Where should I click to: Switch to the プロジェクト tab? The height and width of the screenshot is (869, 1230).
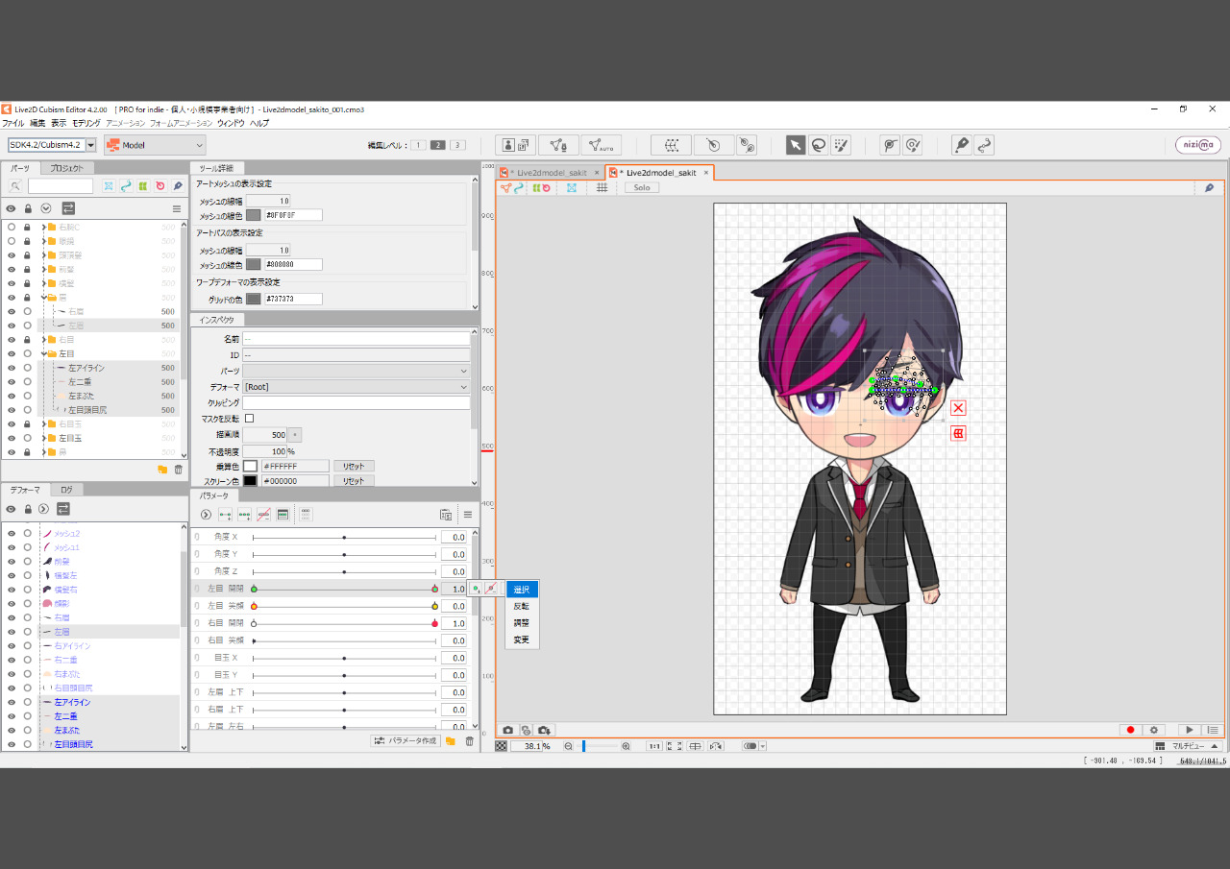coord(69,168)
